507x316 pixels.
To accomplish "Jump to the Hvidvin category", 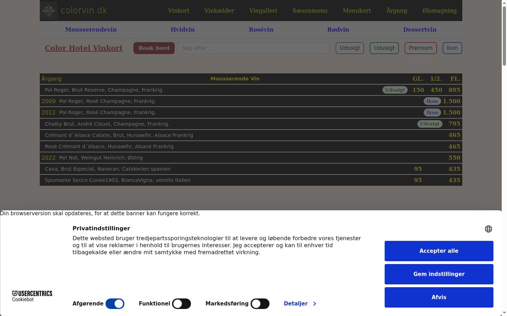I will click(x=183, y=29).
